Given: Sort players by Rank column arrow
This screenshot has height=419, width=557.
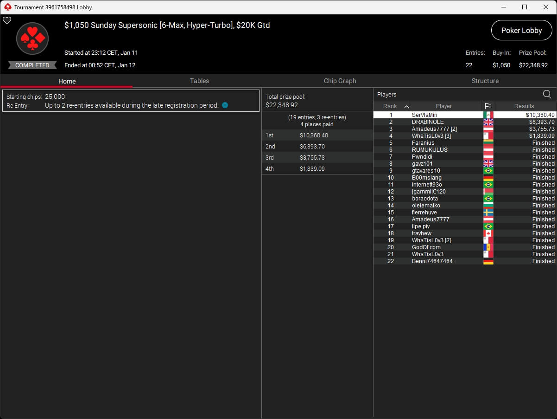Looking at the screenshot, I should click(x=406, y=106).
